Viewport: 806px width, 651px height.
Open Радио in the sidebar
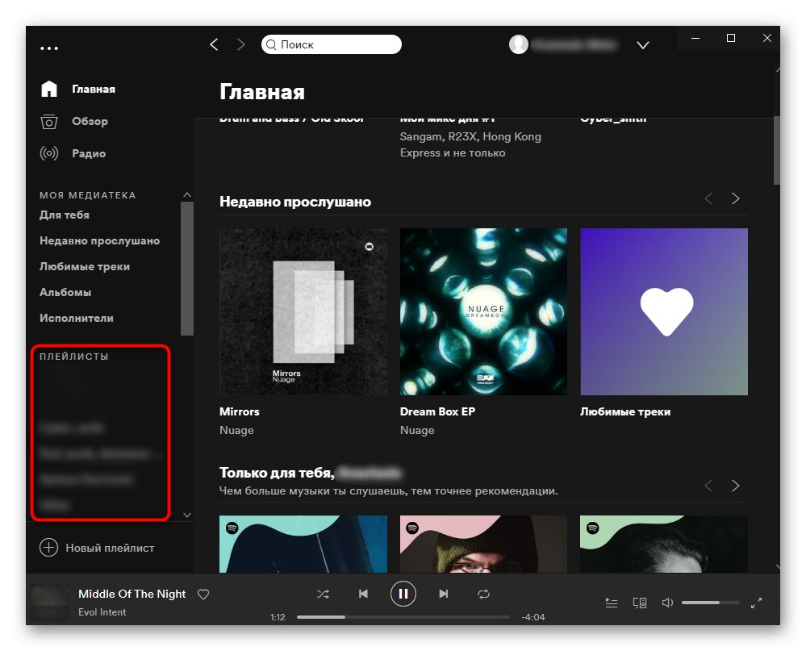click(x=89, y=153)
